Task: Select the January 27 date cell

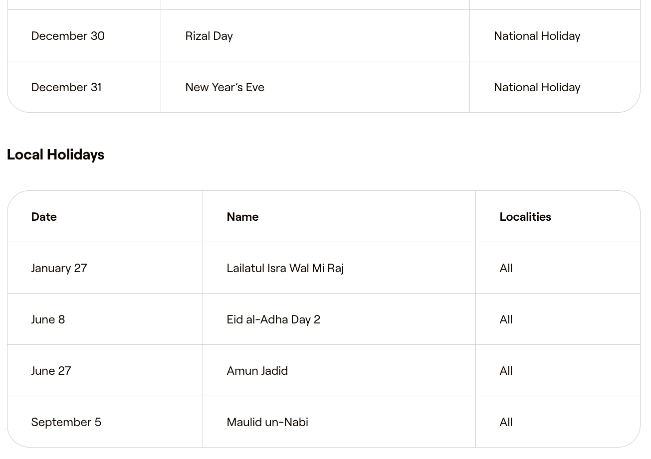Action: point(59,268)
